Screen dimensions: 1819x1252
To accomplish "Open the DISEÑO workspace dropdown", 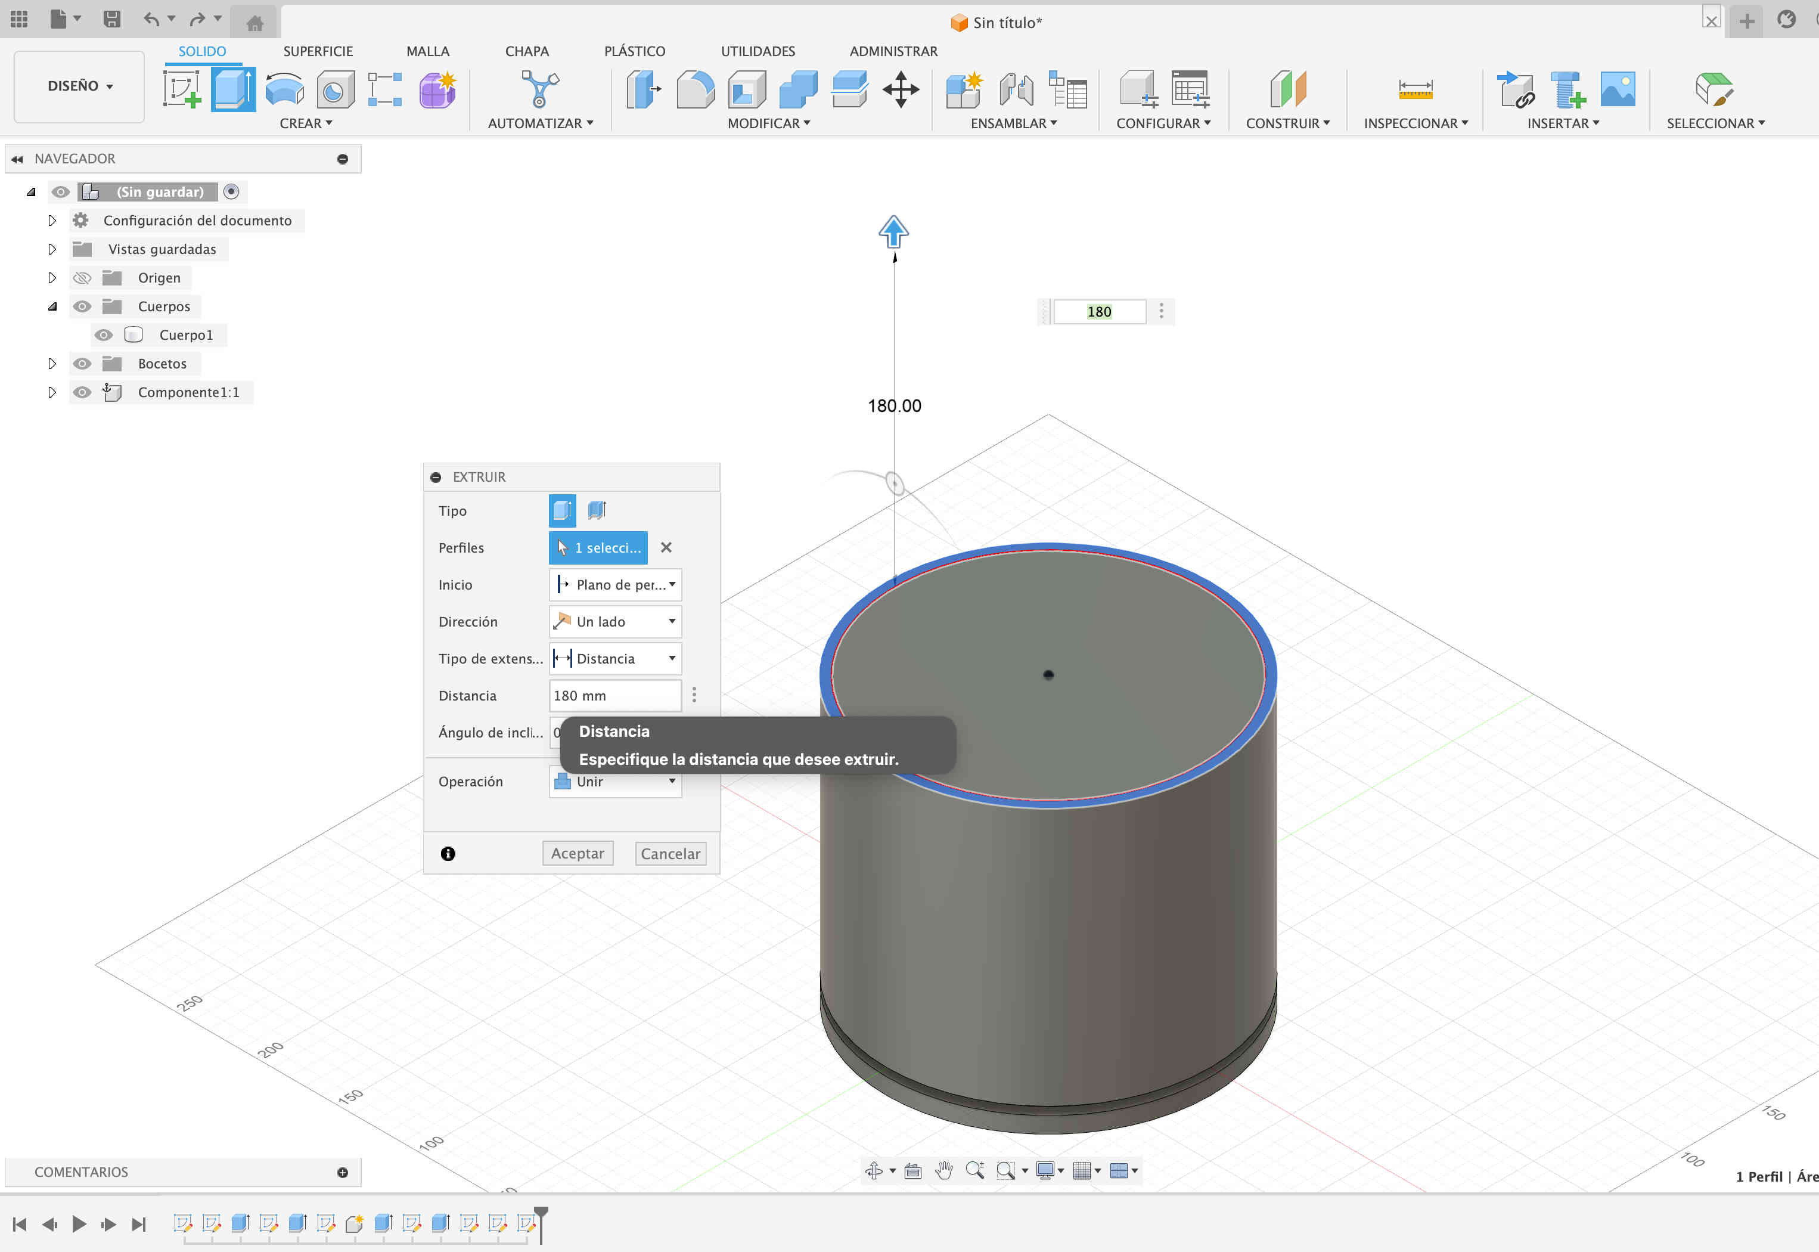I will (79, 86).
